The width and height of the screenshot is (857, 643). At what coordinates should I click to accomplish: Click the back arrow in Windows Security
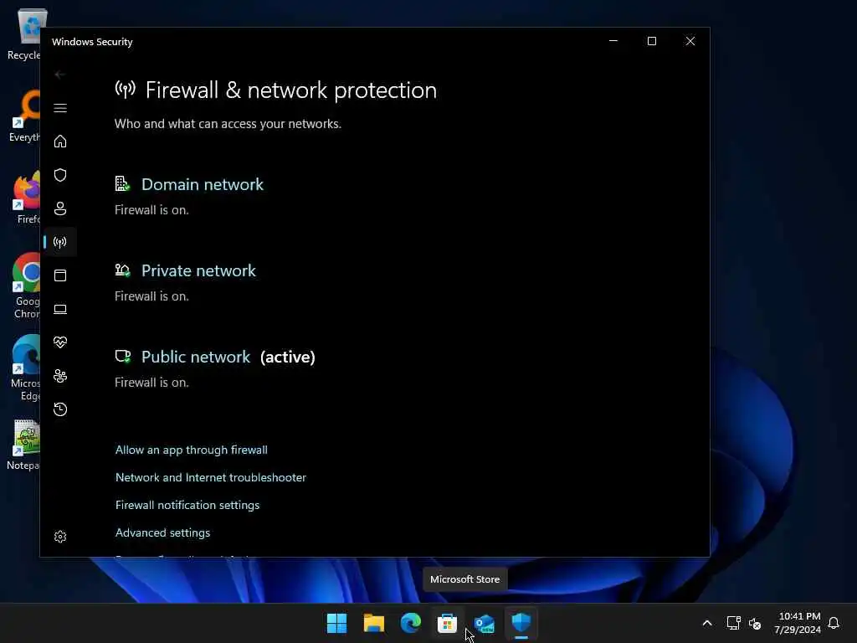[x=60, y=75]
